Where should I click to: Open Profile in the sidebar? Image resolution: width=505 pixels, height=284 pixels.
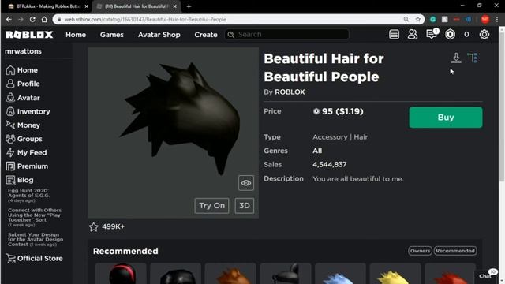(23, 84)
